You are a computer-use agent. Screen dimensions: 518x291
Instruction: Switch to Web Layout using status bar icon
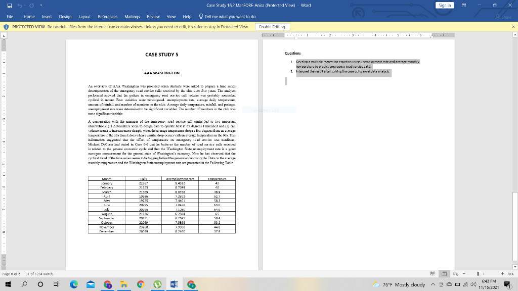click(x=455, y=273)
